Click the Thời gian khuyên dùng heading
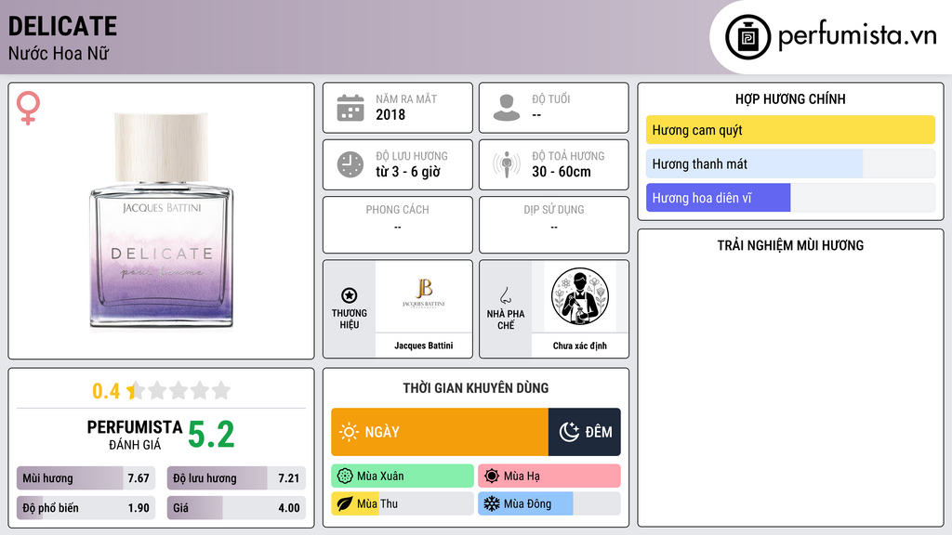This screenshot has width=952, height=535. [x=476, y=388]
